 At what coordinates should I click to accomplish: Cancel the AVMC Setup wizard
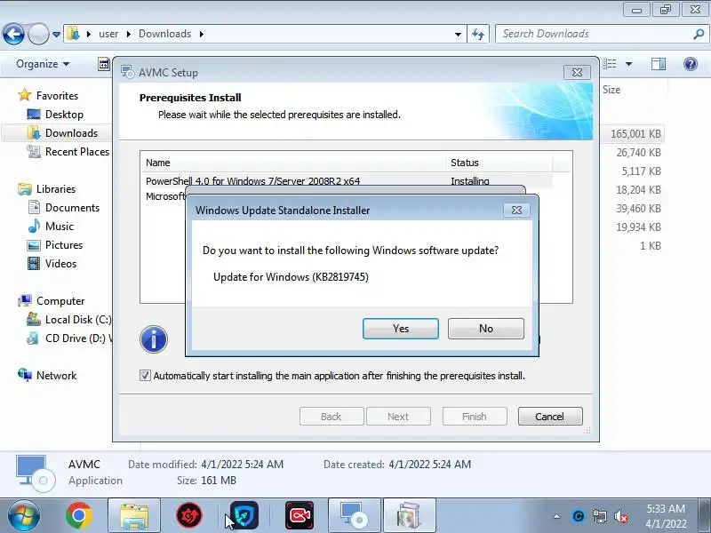550,416
